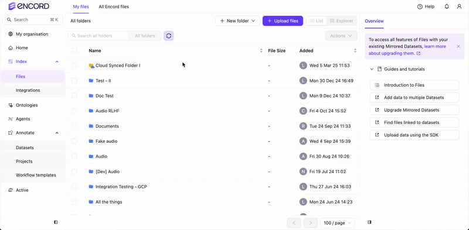Open Introduction to Files guide

(x=414, y=85)
